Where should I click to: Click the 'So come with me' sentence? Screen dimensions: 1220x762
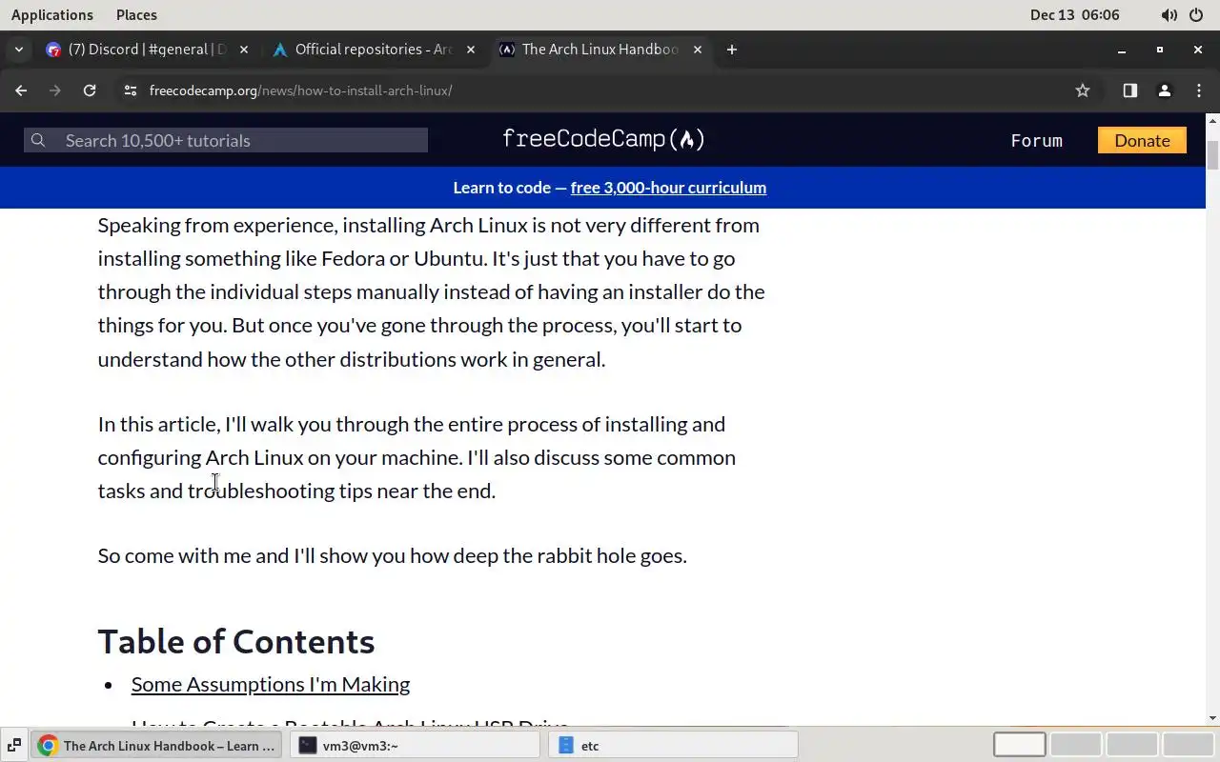tap(392, 555)
